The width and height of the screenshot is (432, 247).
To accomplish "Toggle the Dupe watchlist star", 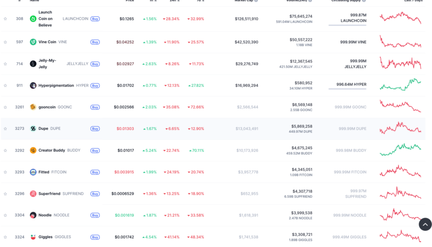I will 5,129.
